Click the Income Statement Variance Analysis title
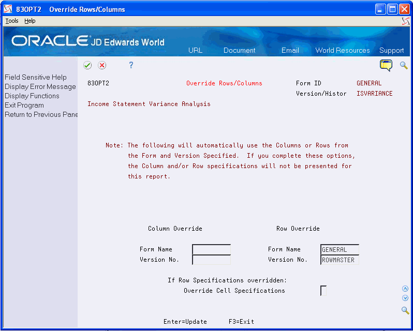This screenshot has width=413, height=331. [149, 104]
